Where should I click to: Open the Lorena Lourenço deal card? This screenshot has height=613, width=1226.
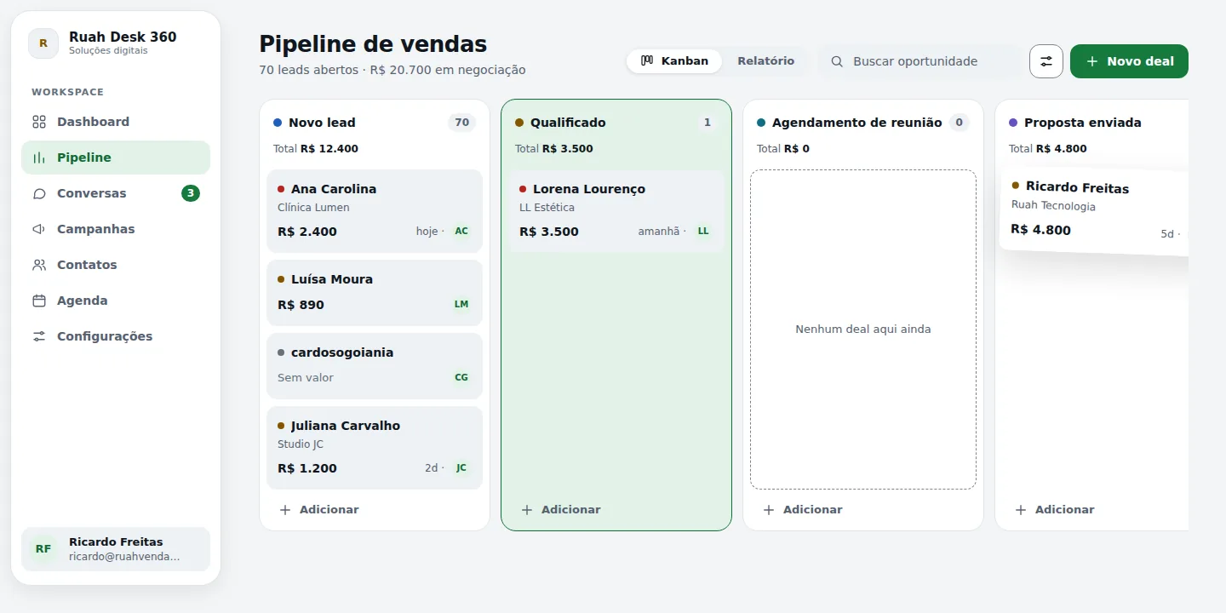tap(616, 211)
